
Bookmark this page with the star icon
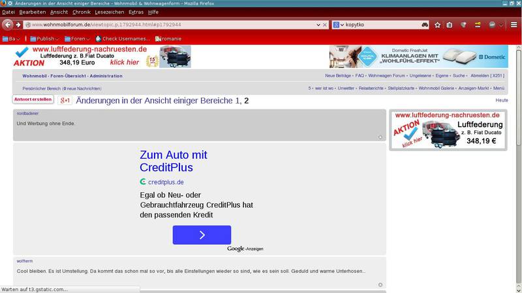click(437, 25)
